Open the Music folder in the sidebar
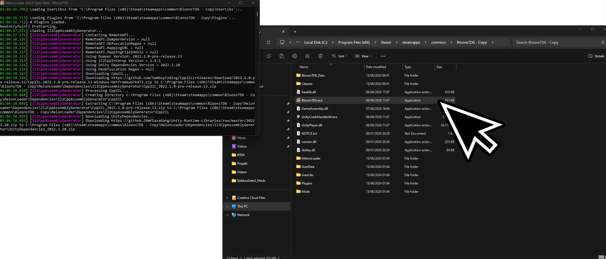The height and width of the screenshot is (259, 606). [241, 138]
